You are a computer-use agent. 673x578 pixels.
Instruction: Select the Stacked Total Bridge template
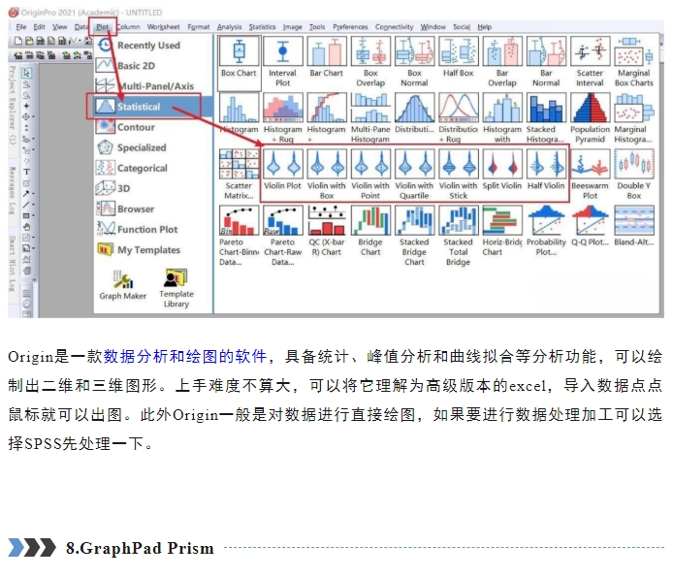tap(459, 236)
